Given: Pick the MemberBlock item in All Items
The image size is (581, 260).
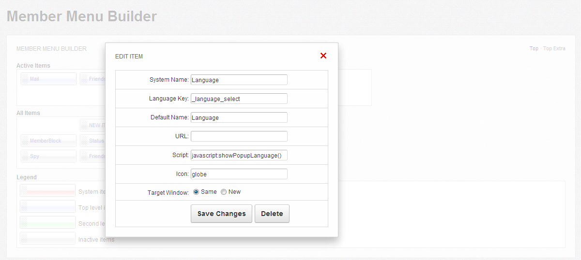Looking at the screenshot, I should coord(48,141).
